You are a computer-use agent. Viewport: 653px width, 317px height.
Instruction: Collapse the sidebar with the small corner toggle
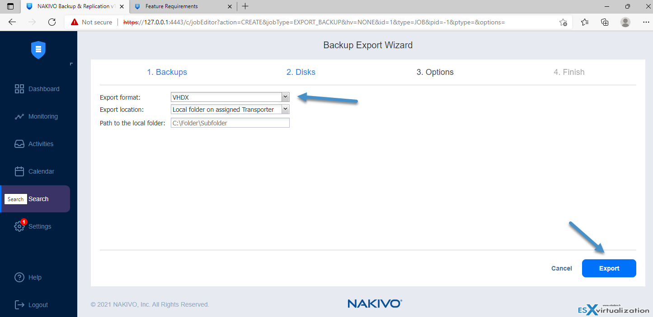click(x=71, y=64)
